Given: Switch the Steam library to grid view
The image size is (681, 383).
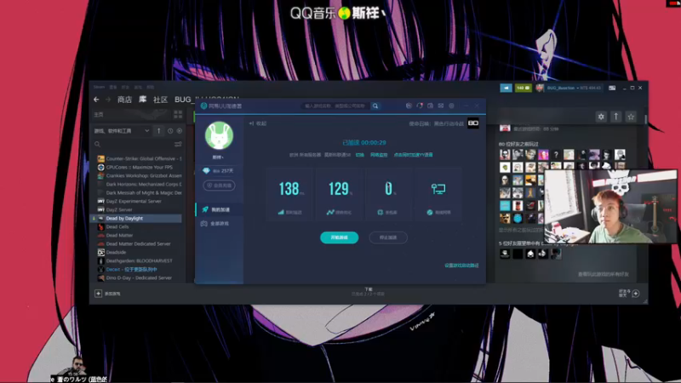Looking at the screenshot, I should click(x=178, y=115).
